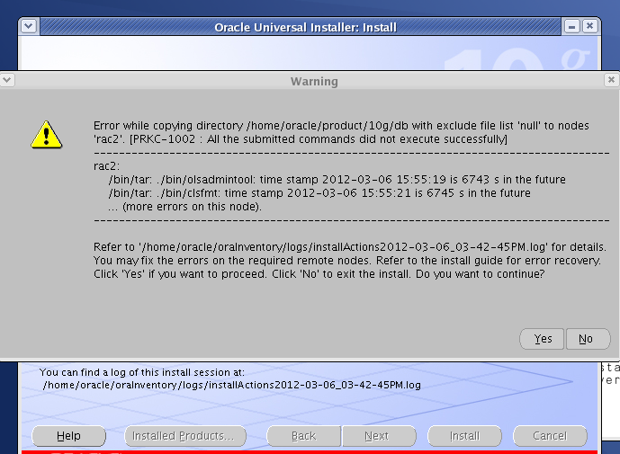Close the Oracle Universal Installer window
The height and width of the screenshot is (454, 620).
tap(589, 26)
